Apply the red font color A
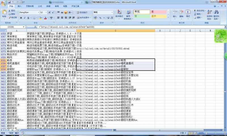Viewport: 227px width, 136px height. tap(45, 18)
